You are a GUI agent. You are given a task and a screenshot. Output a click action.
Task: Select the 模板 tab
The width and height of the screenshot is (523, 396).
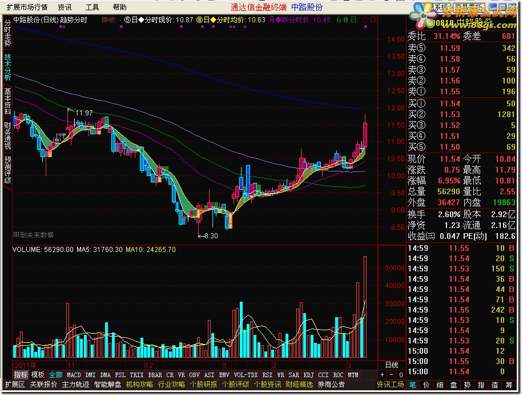(x=38, y=375)
